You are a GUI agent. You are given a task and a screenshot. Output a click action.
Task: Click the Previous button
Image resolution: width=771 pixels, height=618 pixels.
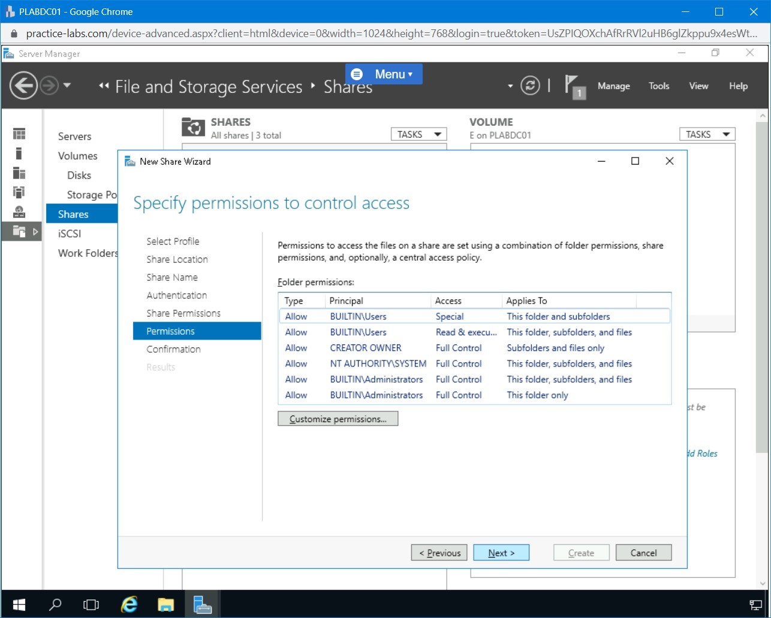coord(439,553)
